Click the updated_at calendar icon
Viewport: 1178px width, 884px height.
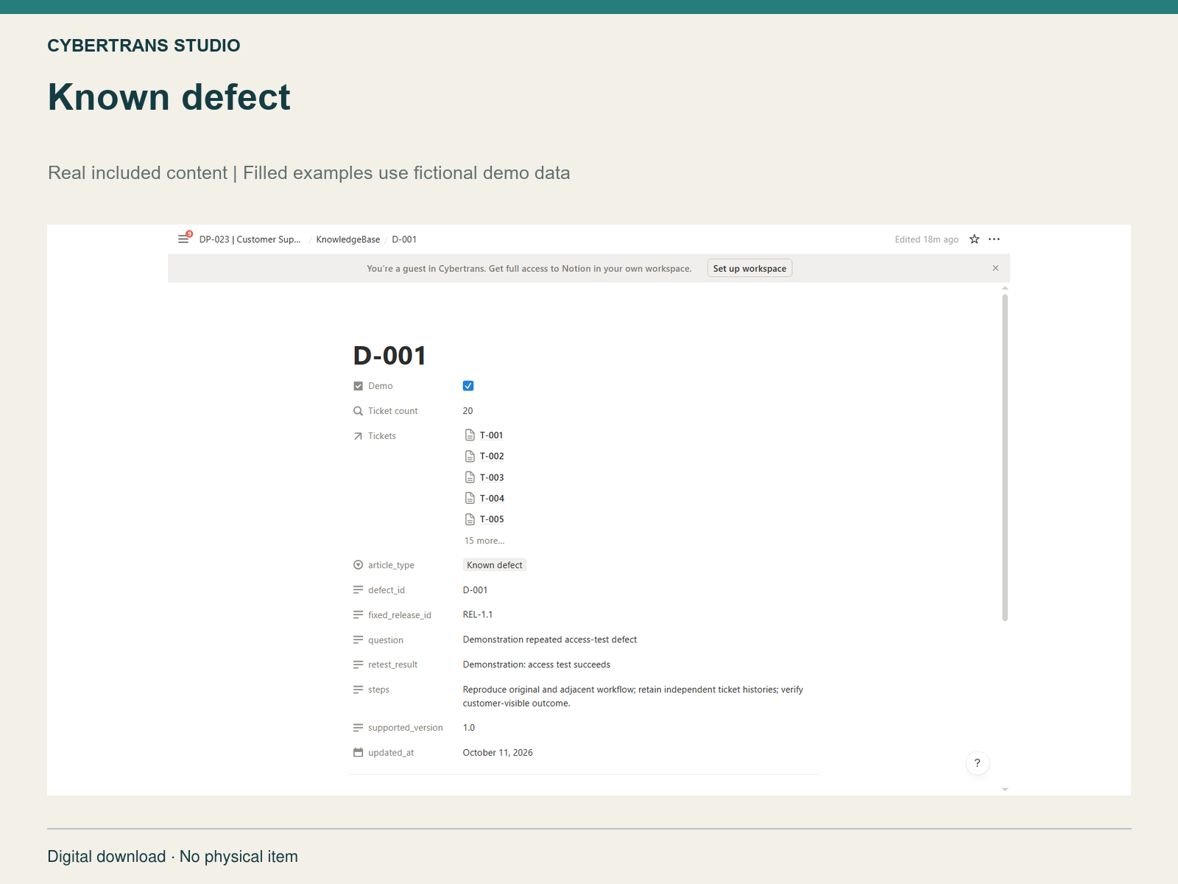[358, 752]
